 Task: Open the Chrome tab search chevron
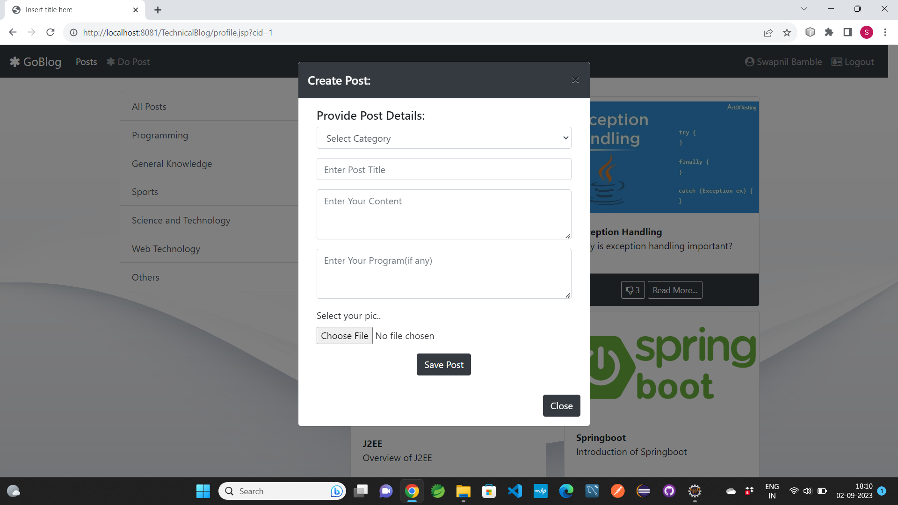804,9
